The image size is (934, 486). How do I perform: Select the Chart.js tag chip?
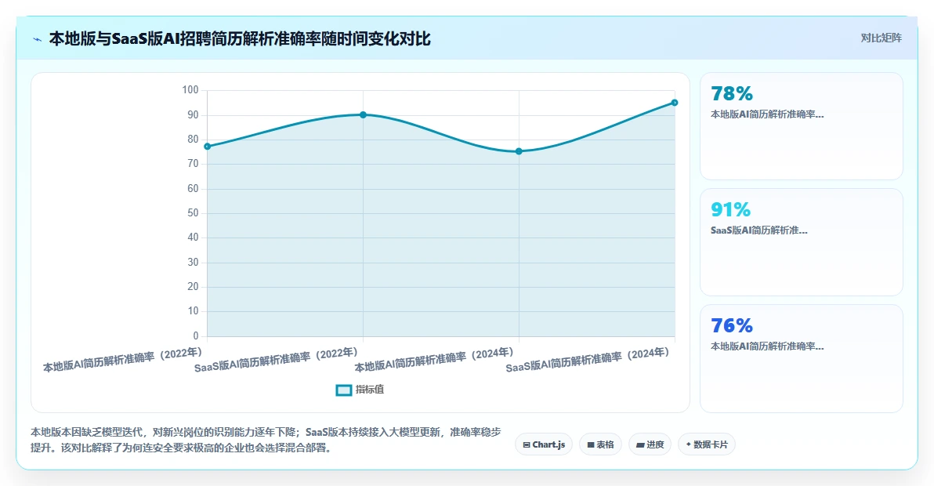point(544,444)
